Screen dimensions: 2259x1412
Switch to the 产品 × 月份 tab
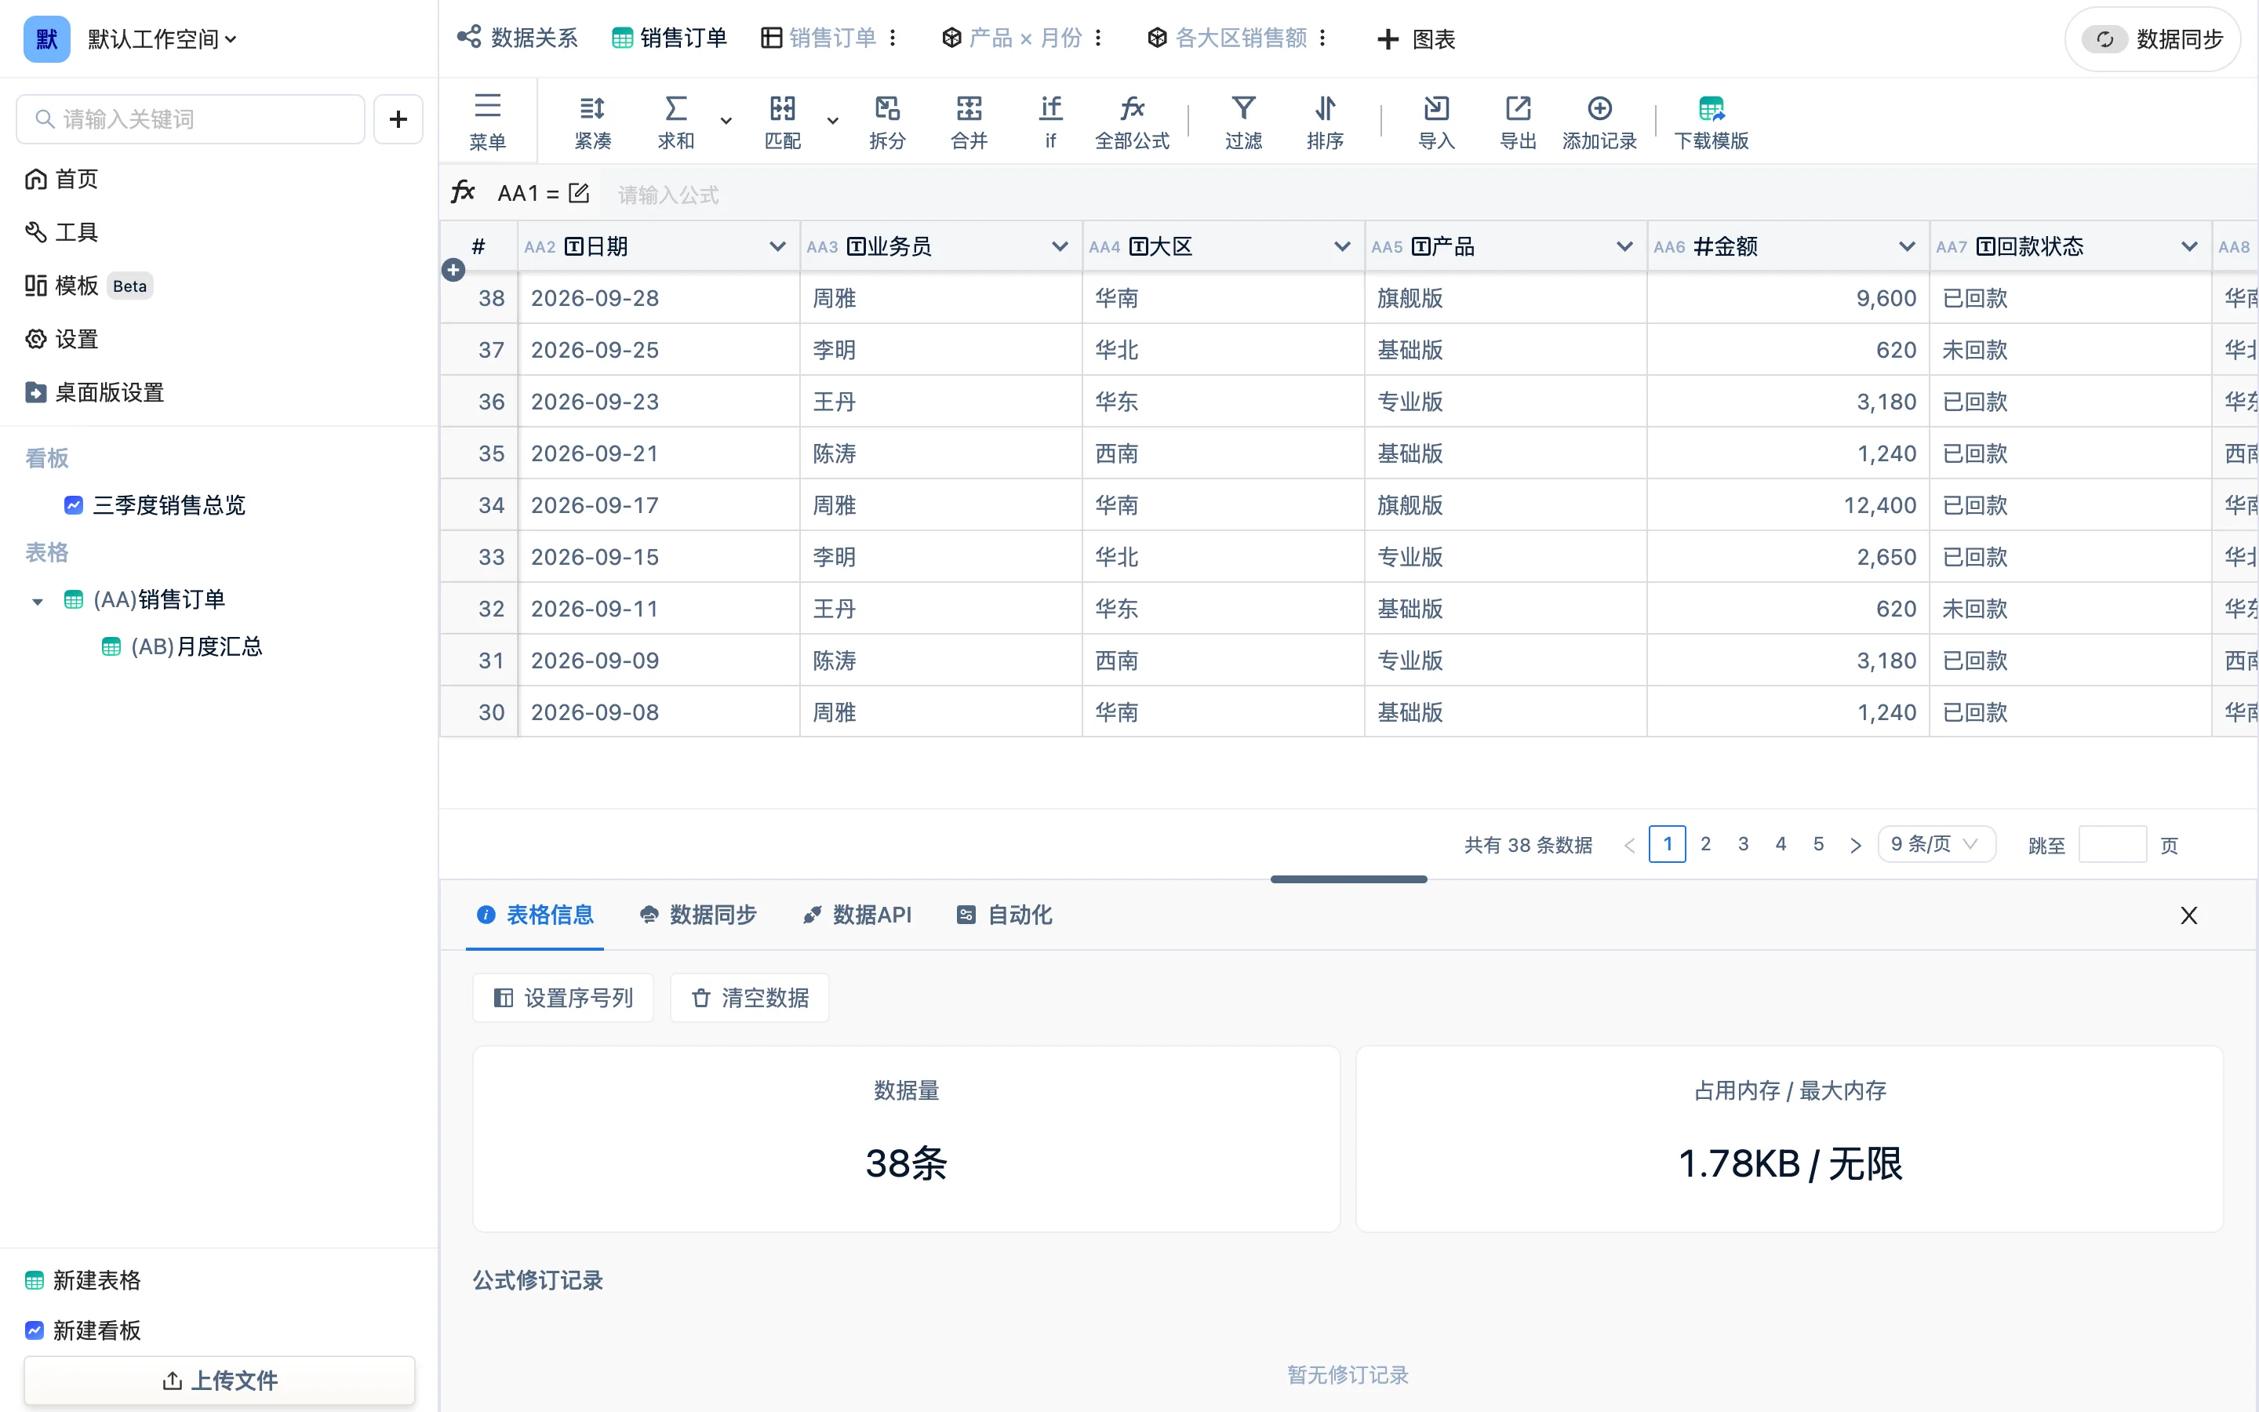(x=1012, y=38)
